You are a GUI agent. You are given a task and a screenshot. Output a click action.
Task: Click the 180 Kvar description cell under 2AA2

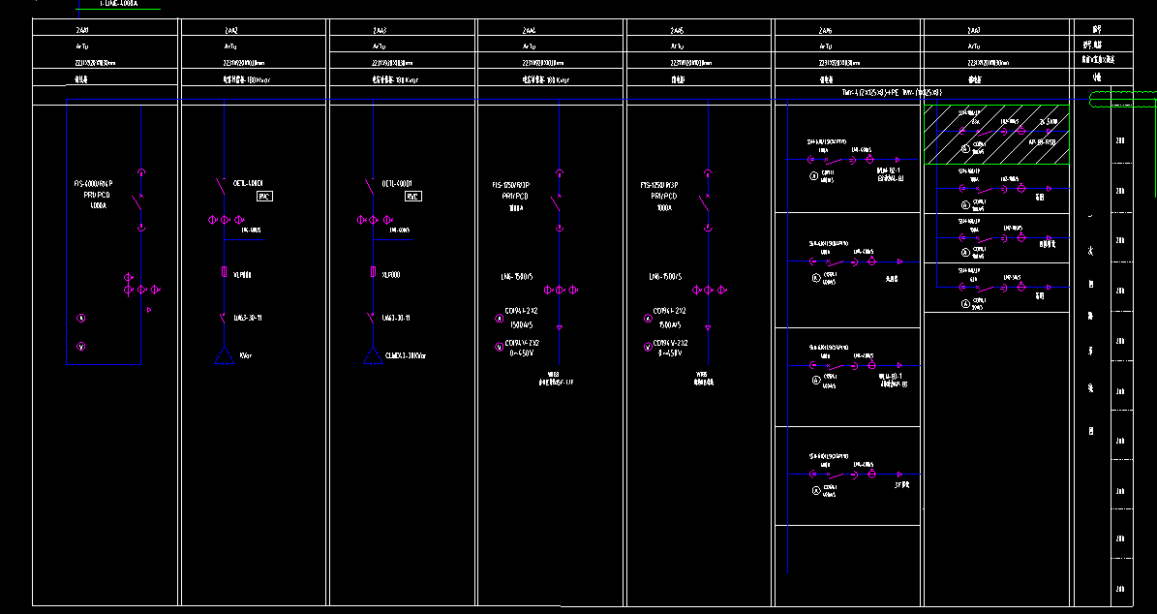click(x=247, y=79)
